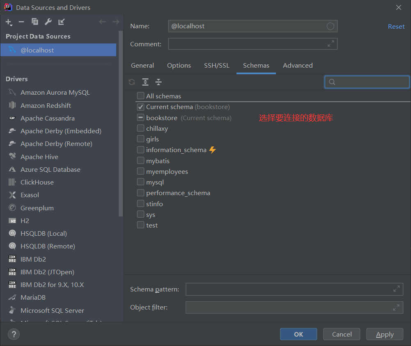Check the test schema checkbox
Viewport: 411px width, 346px height.
140,225
